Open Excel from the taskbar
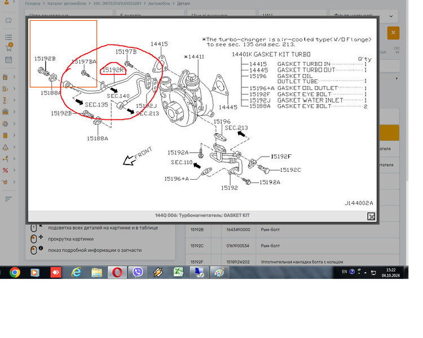Screen dimensions: 423x338 (178, 272)
